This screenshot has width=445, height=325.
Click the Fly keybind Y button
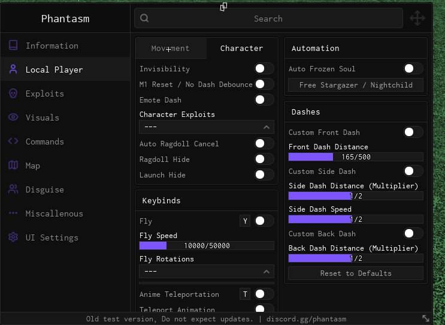pyautogui.click(x=245, y=221)
